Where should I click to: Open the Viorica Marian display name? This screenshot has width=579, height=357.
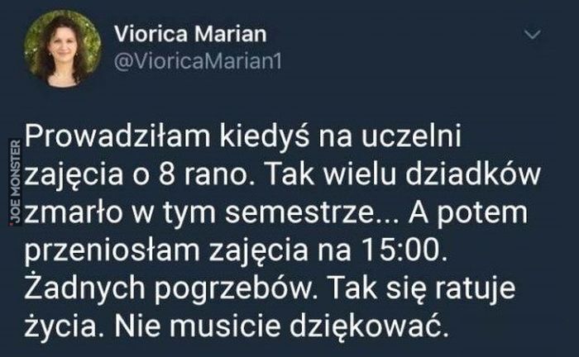(190, 34)
